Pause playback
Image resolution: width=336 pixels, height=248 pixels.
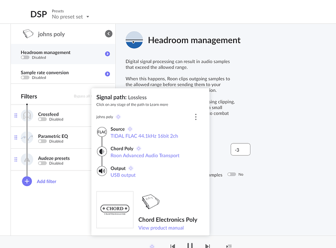click(x=190, y=246)
